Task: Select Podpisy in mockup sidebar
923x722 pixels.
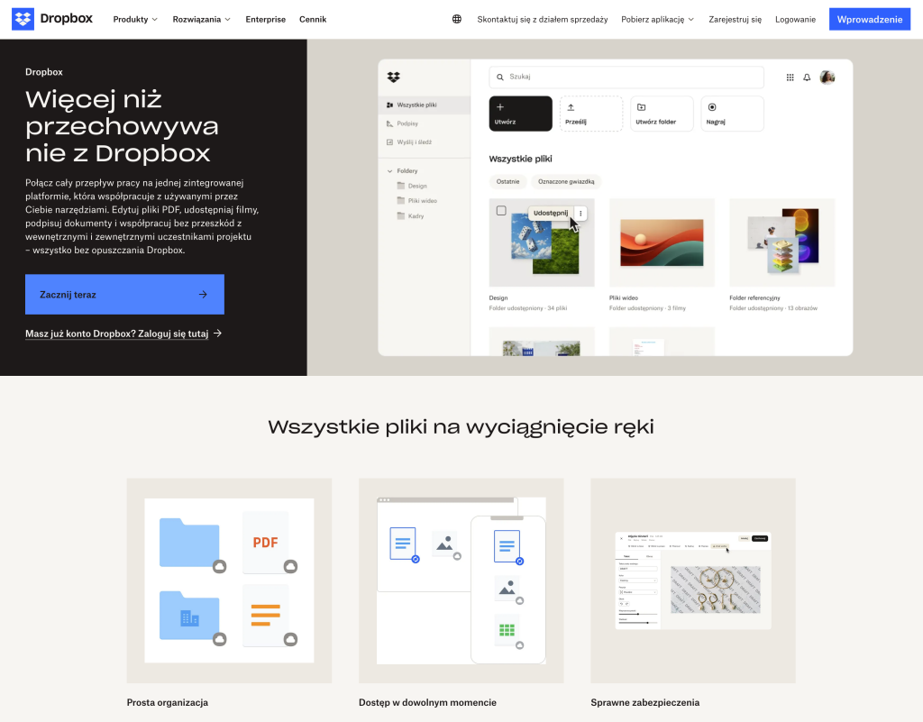Action: (403, 123)
